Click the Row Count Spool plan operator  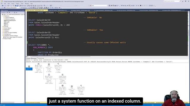coord(63,90)
